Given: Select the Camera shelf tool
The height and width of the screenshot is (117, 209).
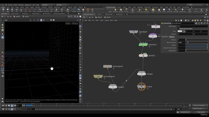Looking at the screenshot, I should pos(110,10).
